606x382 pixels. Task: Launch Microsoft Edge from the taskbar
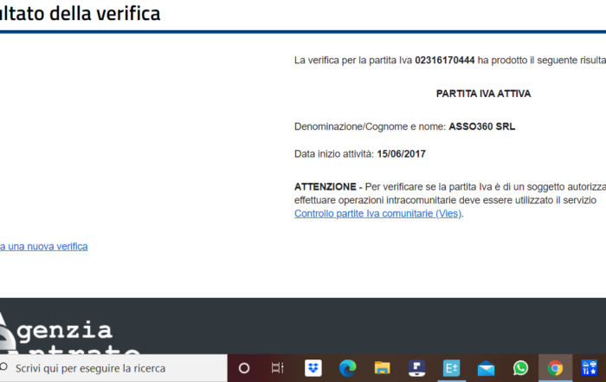click(x=347, y=368)
